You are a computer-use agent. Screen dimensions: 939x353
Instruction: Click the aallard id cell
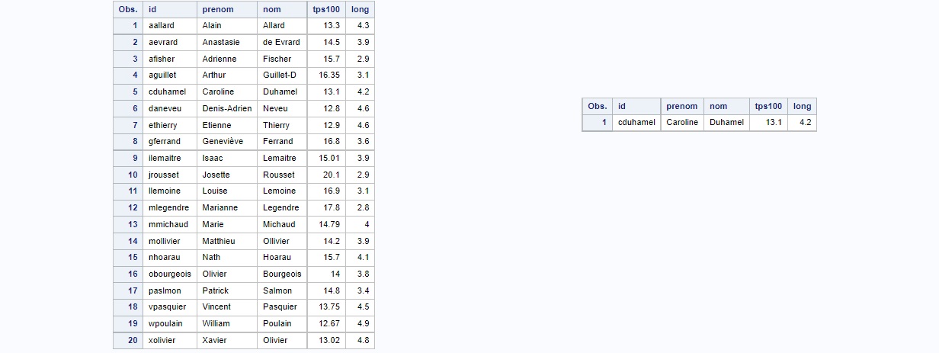point(162,26)
